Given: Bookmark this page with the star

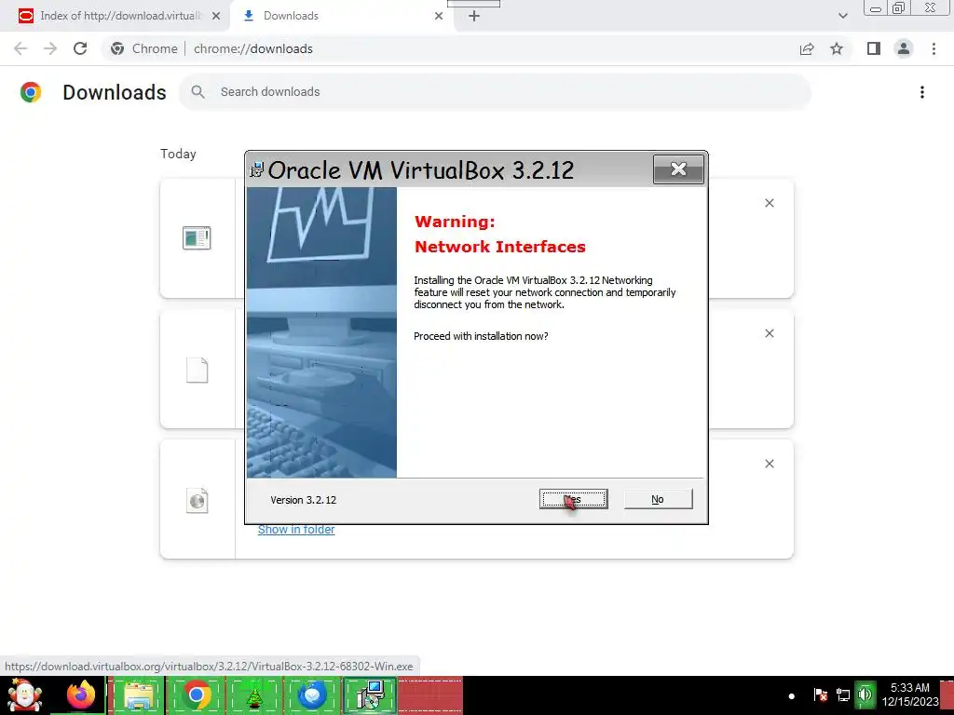Looking at the screenshot, I should tap(837, 48).
